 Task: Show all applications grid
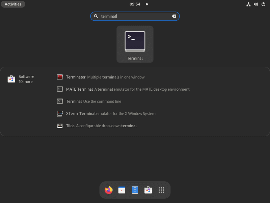161,190
